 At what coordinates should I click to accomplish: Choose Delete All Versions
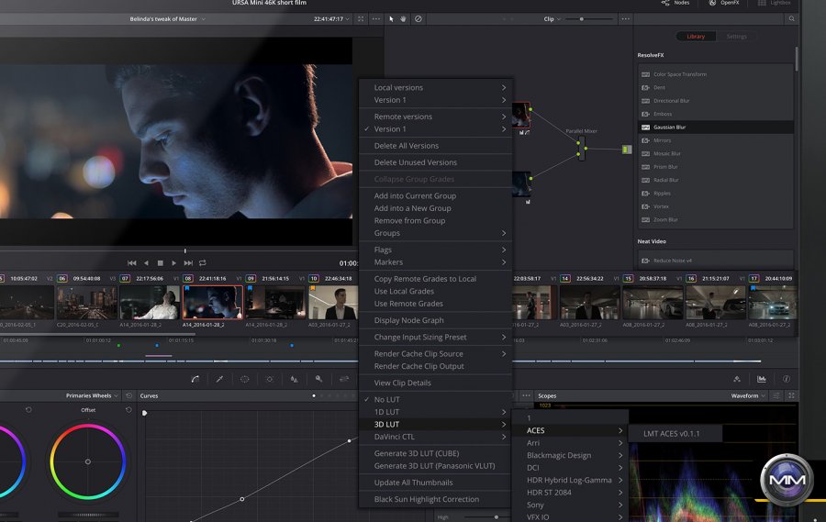[435, 145]
